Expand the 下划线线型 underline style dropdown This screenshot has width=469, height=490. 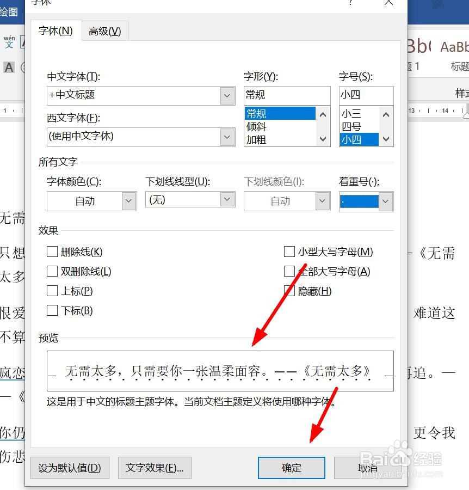227,201
